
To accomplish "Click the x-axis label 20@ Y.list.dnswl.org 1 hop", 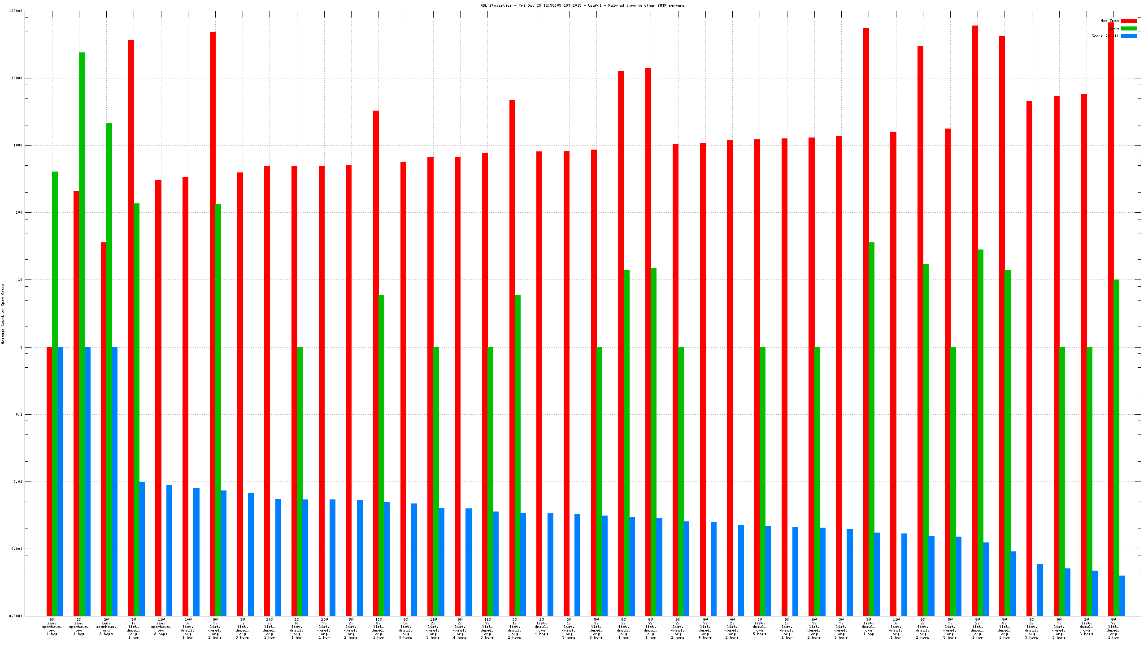I will (x=324, y=628).
